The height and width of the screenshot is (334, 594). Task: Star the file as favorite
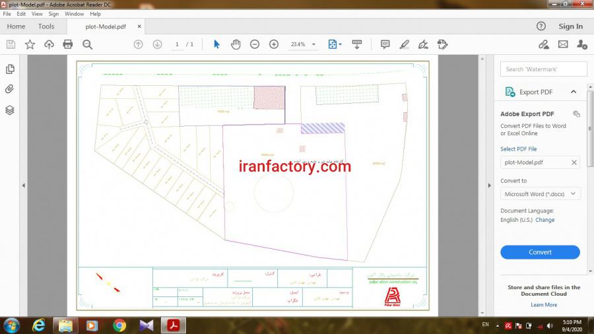(x=30, y=44)
